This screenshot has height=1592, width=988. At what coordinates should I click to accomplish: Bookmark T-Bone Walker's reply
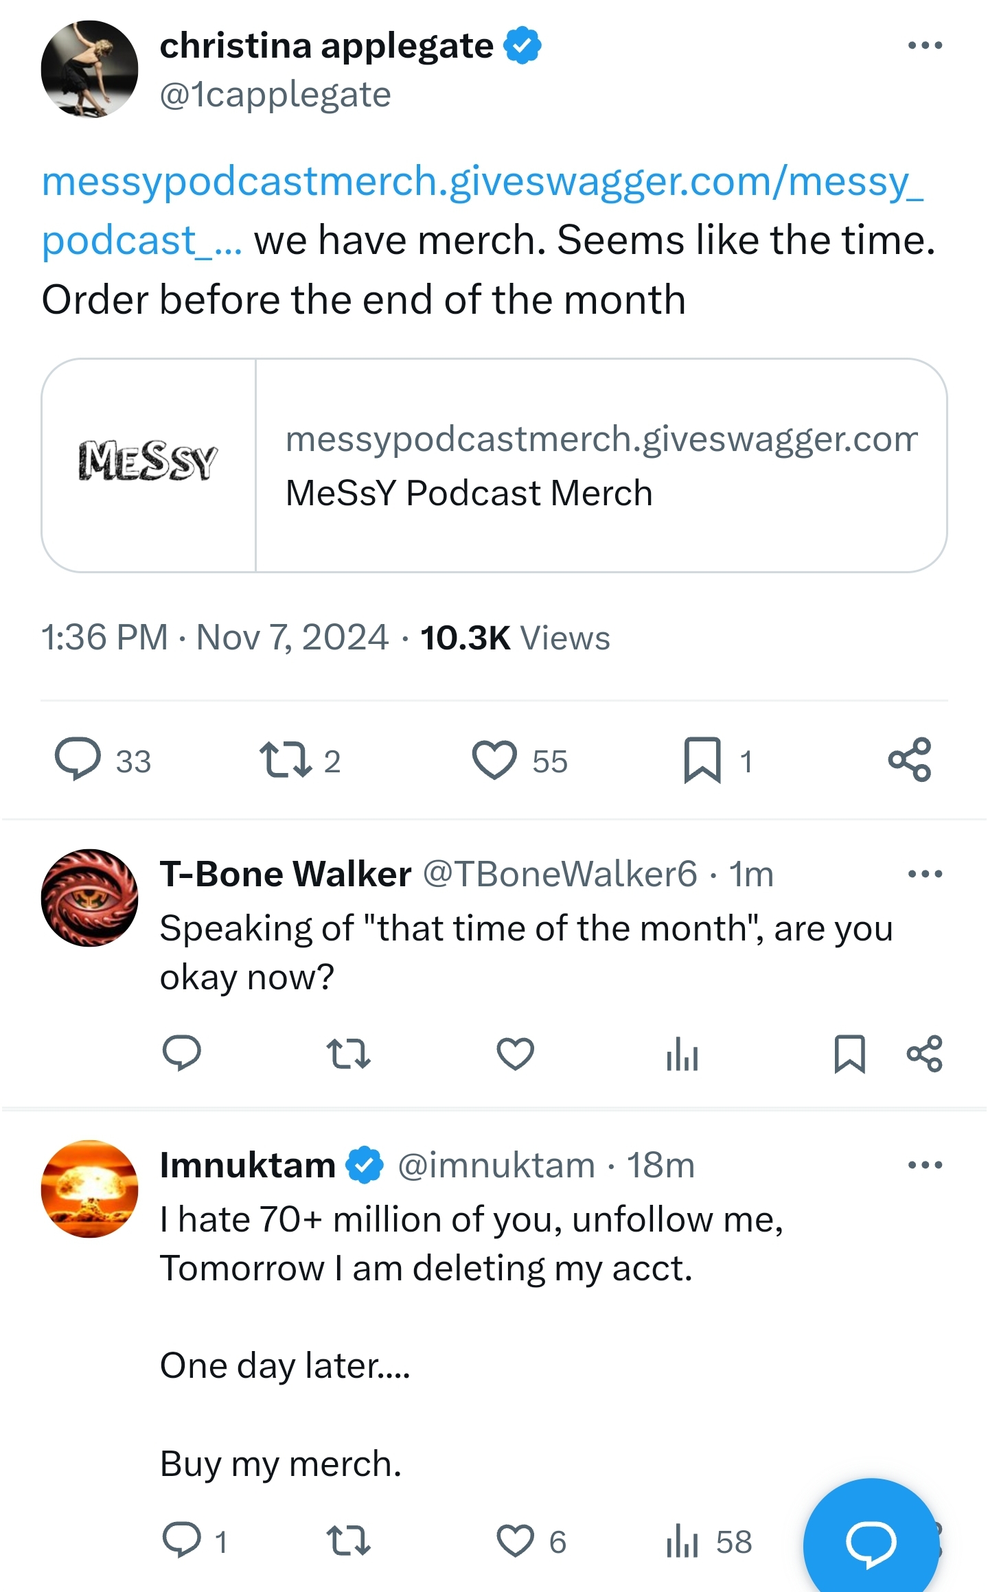(x=849, y=1054)
